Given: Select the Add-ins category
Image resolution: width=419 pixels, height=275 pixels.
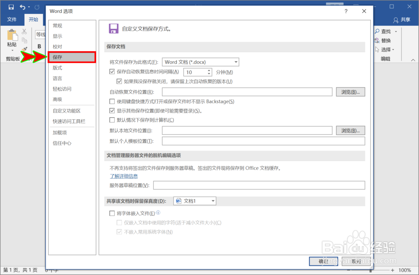Looking at the screenshot, I should (72, 133).
